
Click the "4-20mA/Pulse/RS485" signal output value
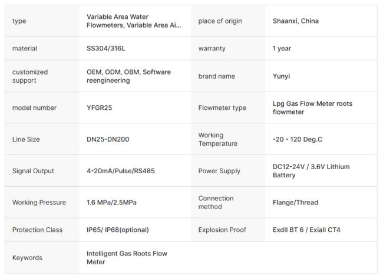pyautogui.click(x=120, y=171)
